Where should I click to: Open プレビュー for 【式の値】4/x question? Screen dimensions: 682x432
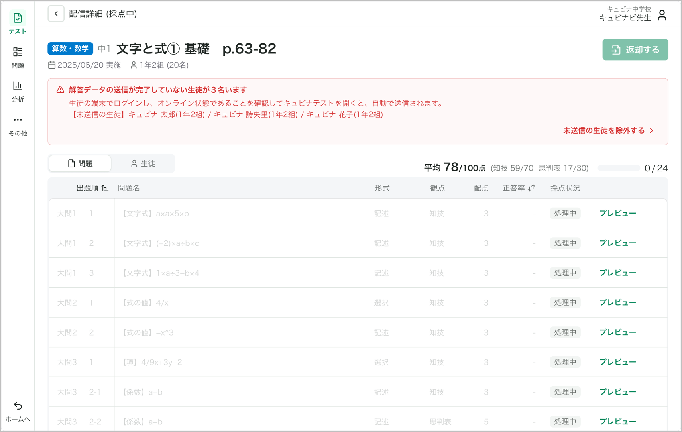pyautogui.click(x=618, y=302)
